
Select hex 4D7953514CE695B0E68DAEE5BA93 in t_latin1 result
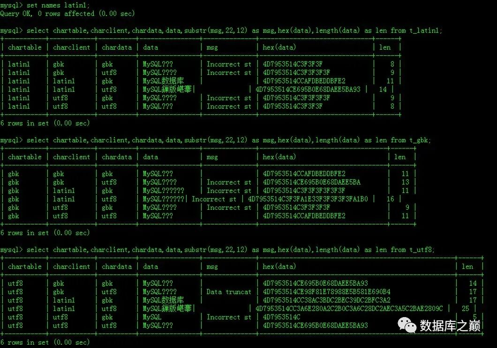(x=308, y=89)
